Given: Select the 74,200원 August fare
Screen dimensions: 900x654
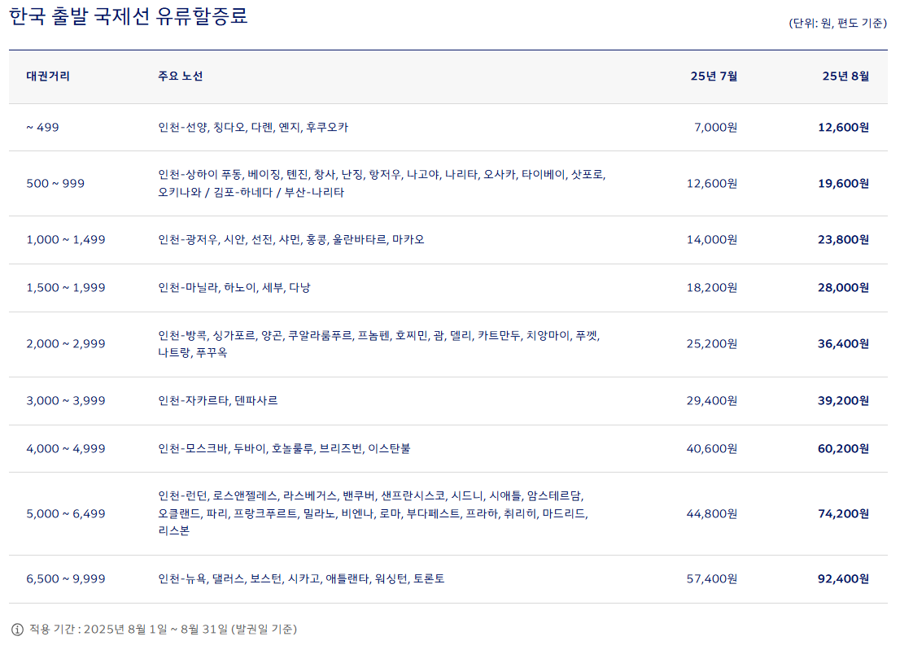Looking at the screenshot, I should [x=843, y=514].
